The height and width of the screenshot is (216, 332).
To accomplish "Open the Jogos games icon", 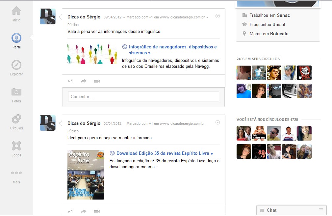I will (x=16, y=146).
